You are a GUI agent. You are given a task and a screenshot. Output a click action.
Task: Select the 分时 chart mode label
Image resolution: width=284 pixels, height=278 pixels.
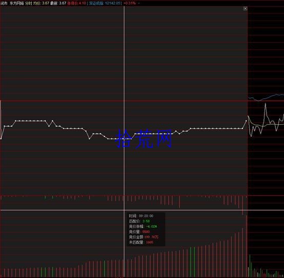(x=28, y=3)
